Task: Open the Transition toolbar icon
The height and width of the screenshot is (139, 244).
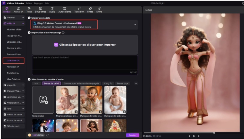Action: [x=79, y=8]
